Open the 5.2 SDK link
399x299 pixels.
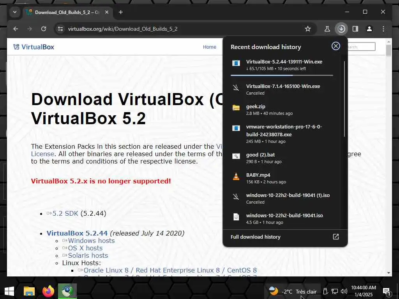65,213
